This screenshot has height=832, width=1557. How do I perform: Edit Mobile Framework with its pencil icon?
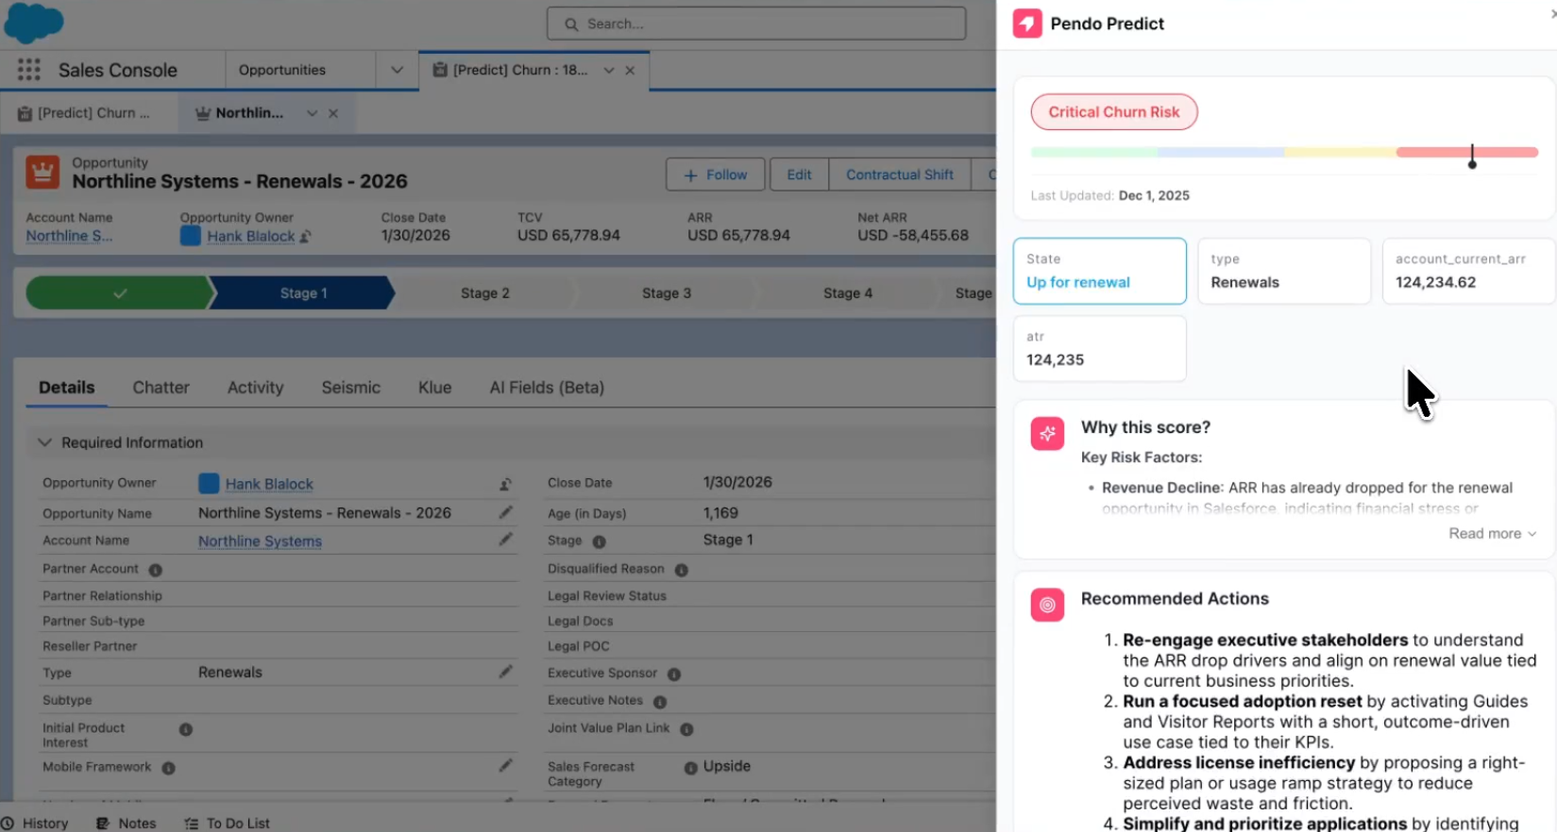506,766
